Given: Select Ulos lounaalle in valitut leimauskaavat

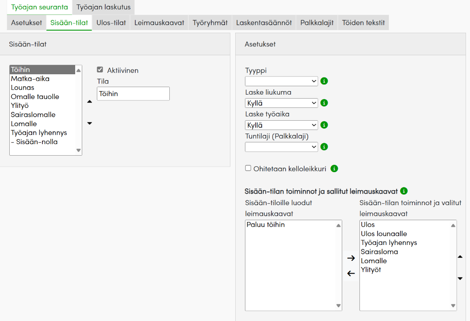Looking at the screenshot, I should coord(384,234).
